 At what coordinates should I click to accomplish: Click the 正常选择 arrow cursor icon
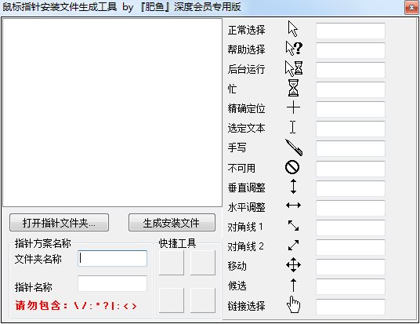pyautogui.click(x=293, y=29)
